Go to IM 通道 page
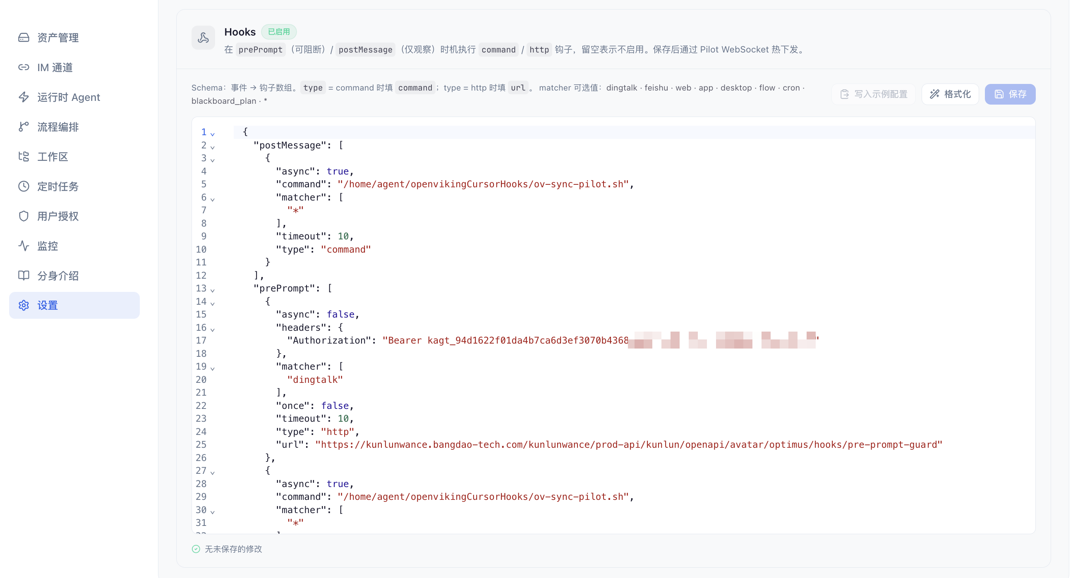 pyautogui.click(x=74, y=67)
